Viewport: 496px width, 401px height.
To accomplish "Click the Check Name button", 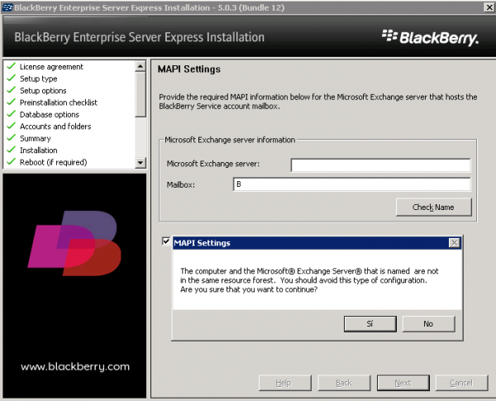I will pos(433,208).
